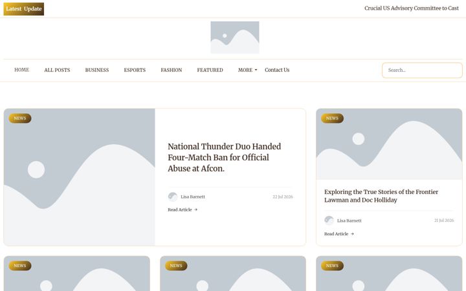
Task: Go to the HOME menu item
Action: (22, 70)
